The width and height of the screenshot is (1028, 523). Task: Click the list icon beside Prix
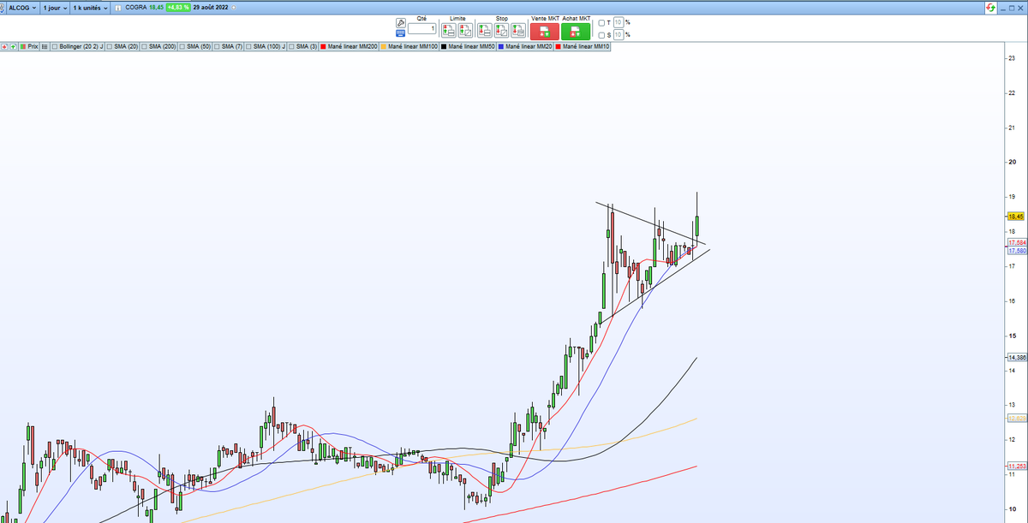point(45,46)
